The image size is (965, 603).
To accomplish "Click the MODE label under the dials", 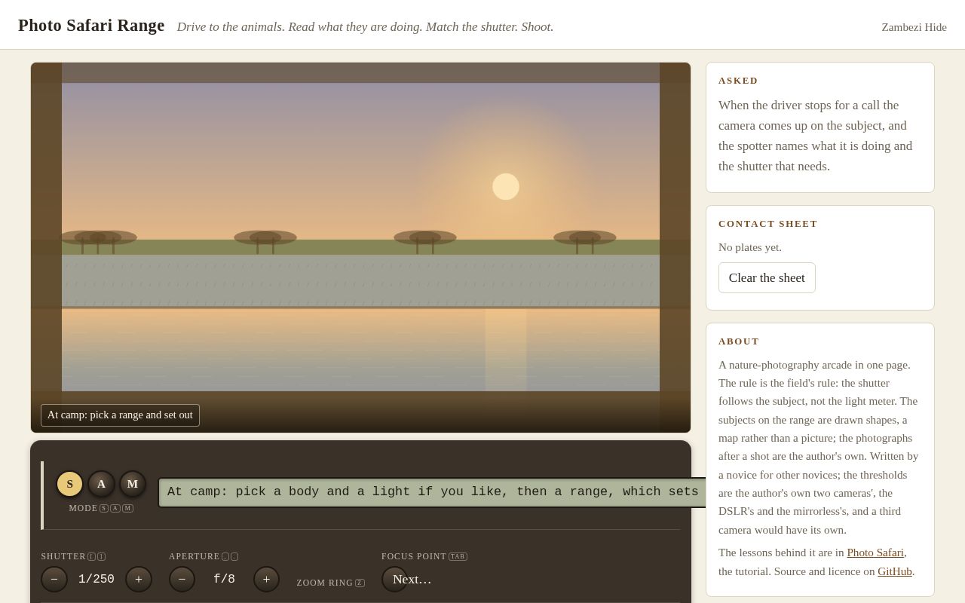I will pos(83,508).
